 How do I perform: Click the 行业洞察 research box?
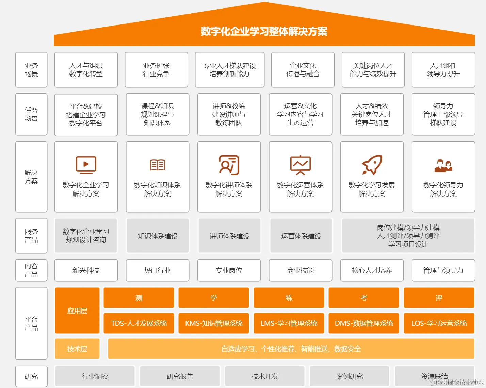[x=95, y=376]
